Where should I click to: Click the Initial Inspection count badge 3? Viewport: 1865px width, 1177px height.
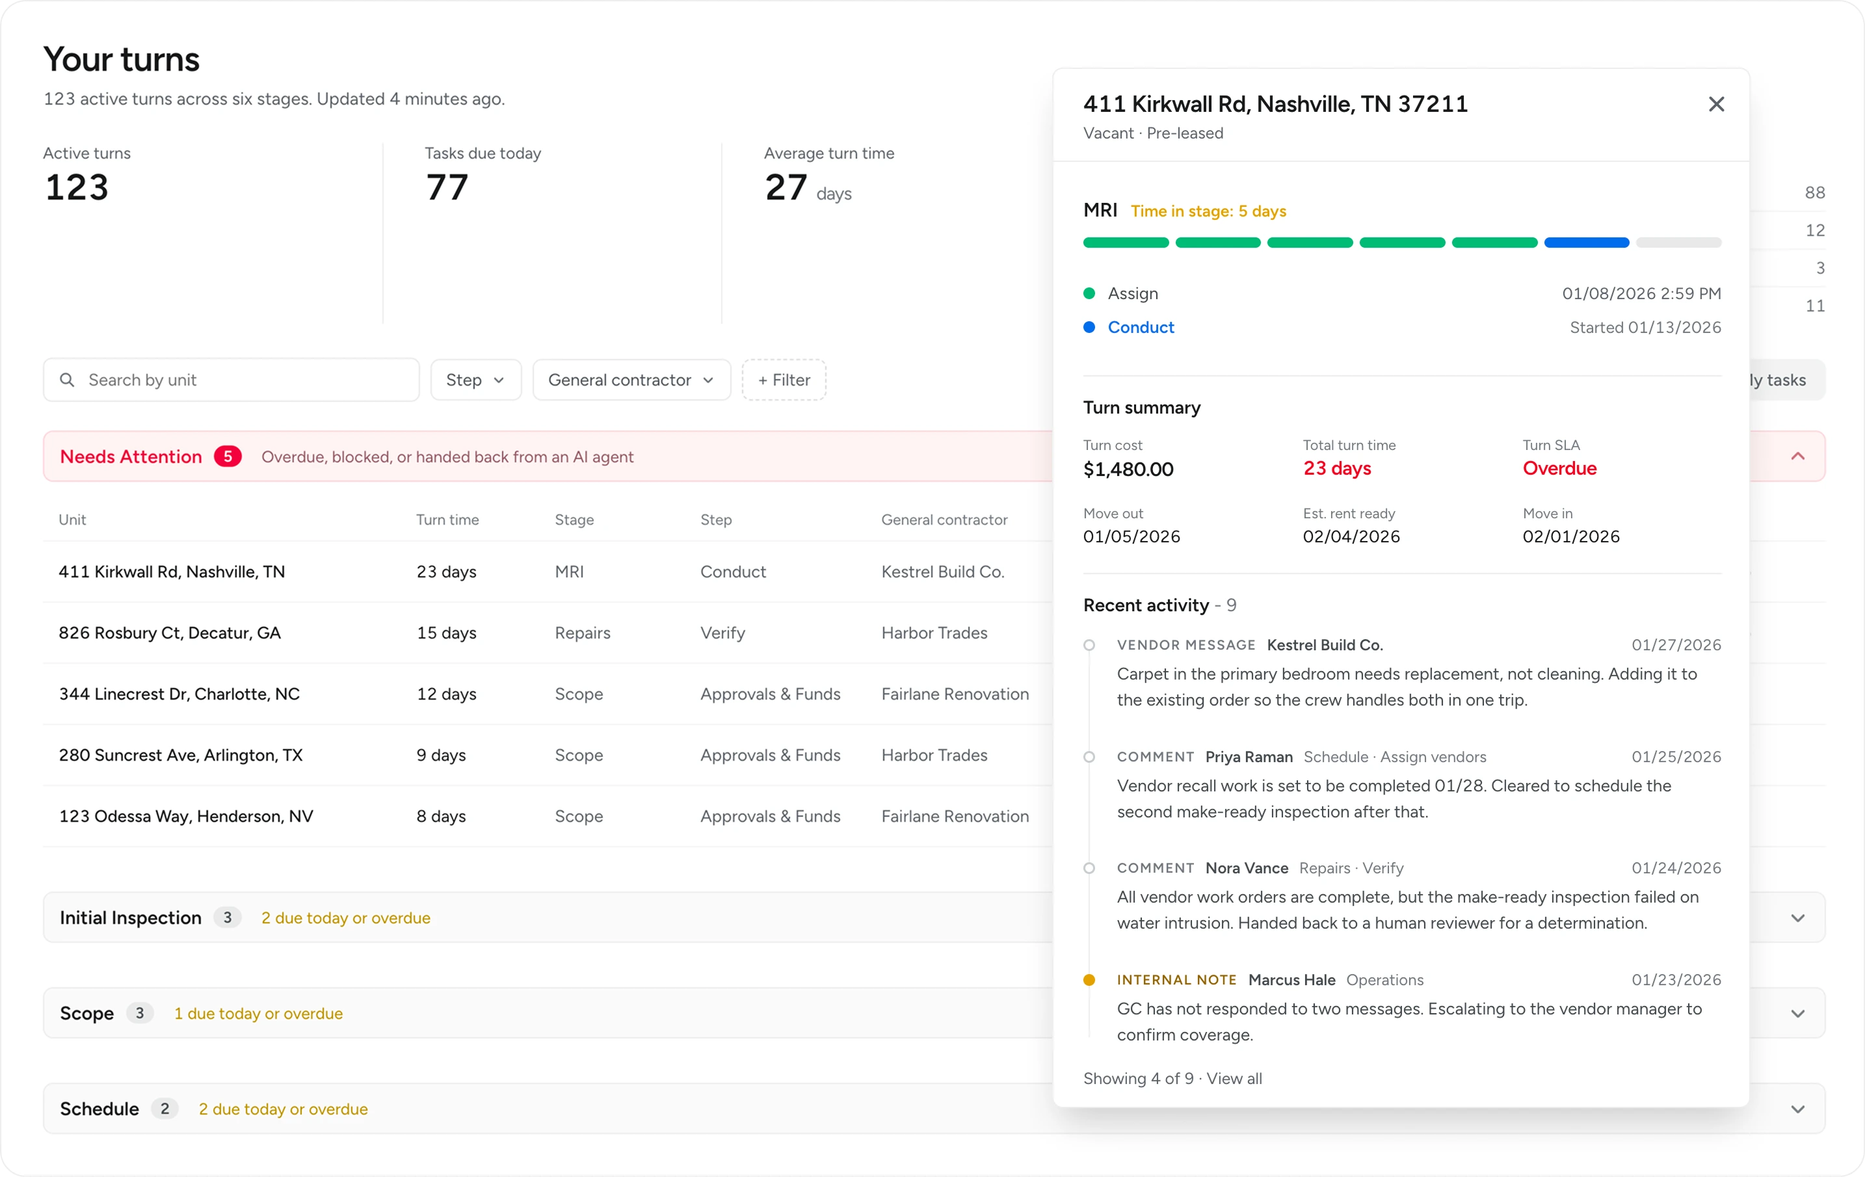click(x=227, y=918)
